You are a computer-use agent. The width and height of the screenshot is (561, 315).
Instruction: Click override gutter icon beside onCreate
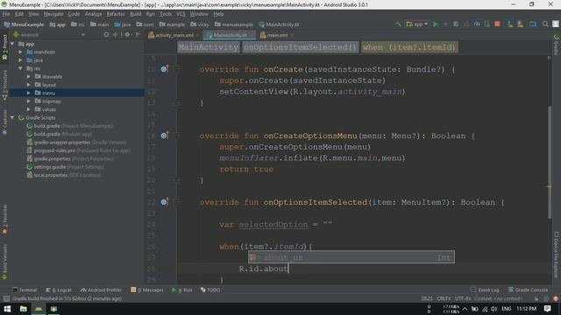point(164,69)
